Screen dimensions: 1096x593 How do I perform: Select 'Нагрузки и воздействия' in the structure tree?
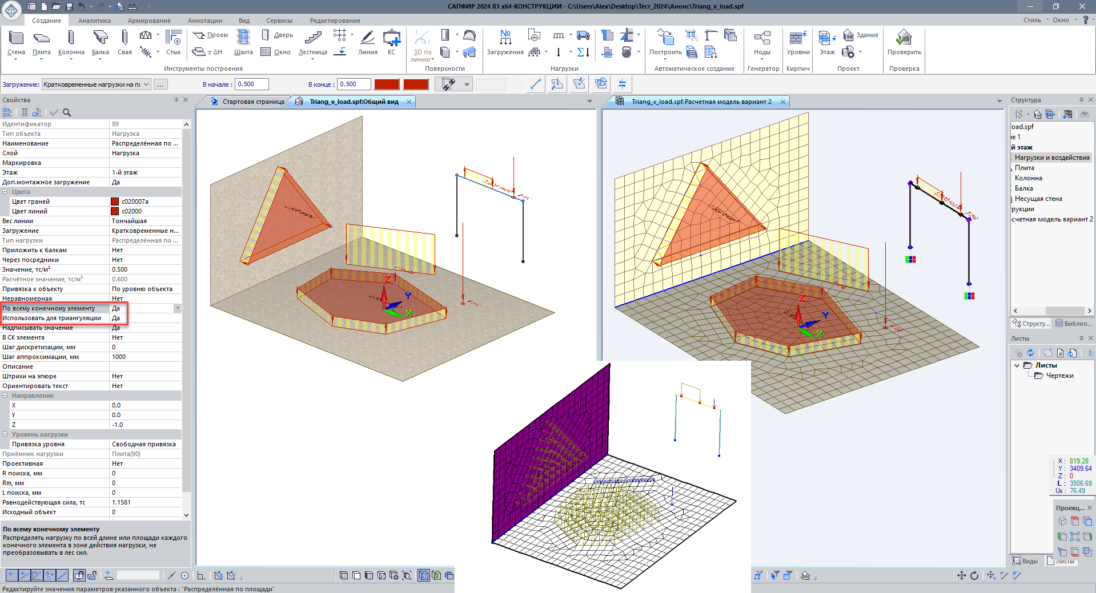1051,158
